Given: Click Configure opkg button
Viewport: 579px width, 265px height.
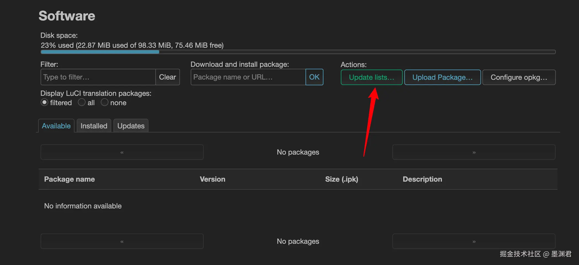Looking at the screenshot, I should (x=519, y=77).
